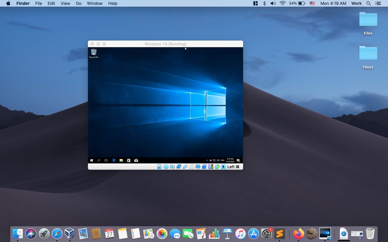Click the Windows tray network icon
388x242 pixels.
tap(215, 160)
